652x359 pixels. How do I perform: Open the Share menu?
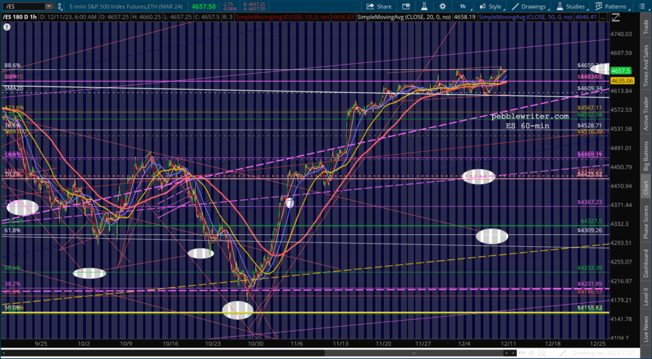click(379, 6)
